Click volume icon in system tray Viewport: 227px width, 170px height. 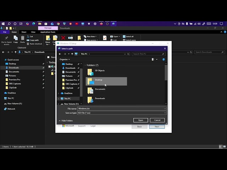pos(199,24)
